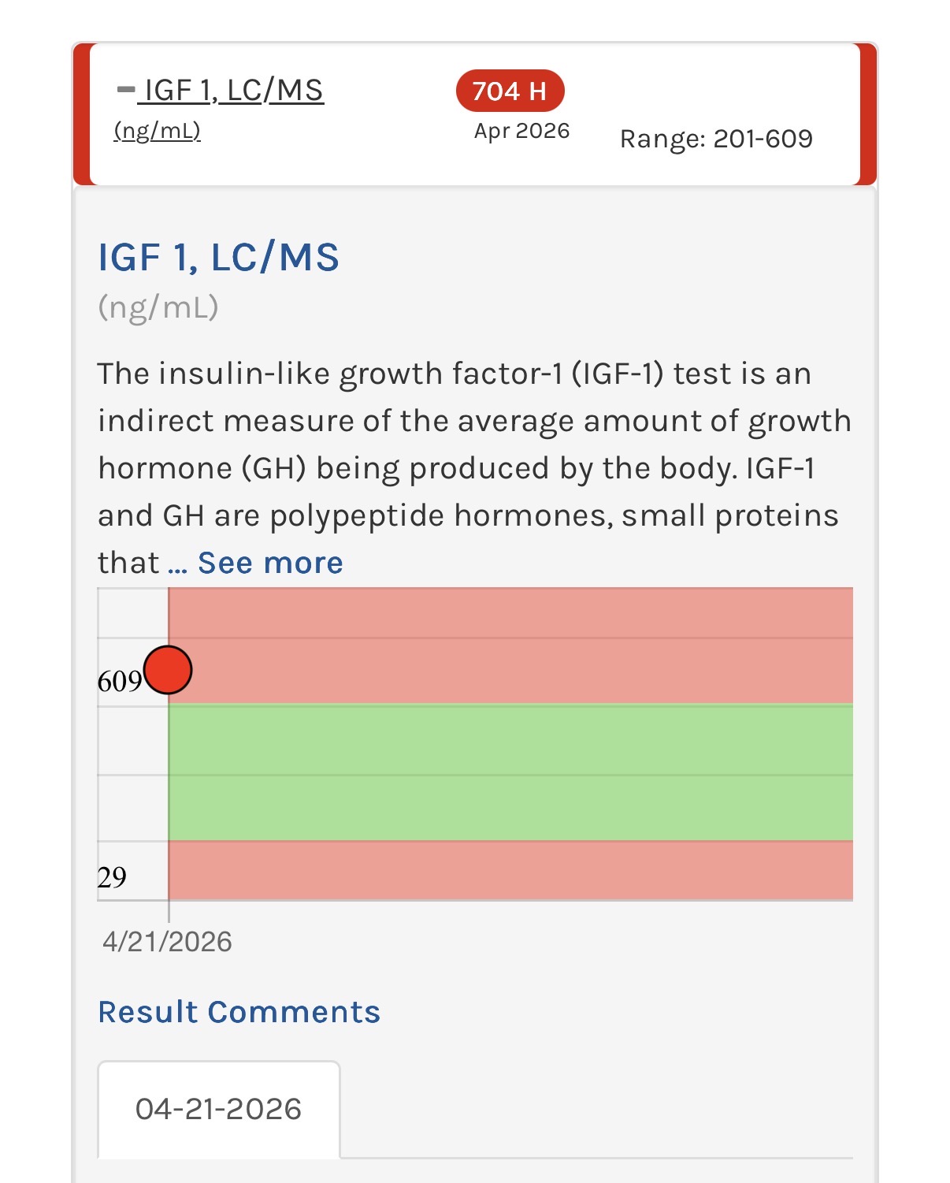Click the red data point on the chart
Screen dimensions: 950x1183
(168, 670)
